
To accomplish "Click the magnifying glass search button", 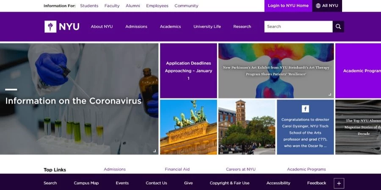I will [x=338, y=27].
